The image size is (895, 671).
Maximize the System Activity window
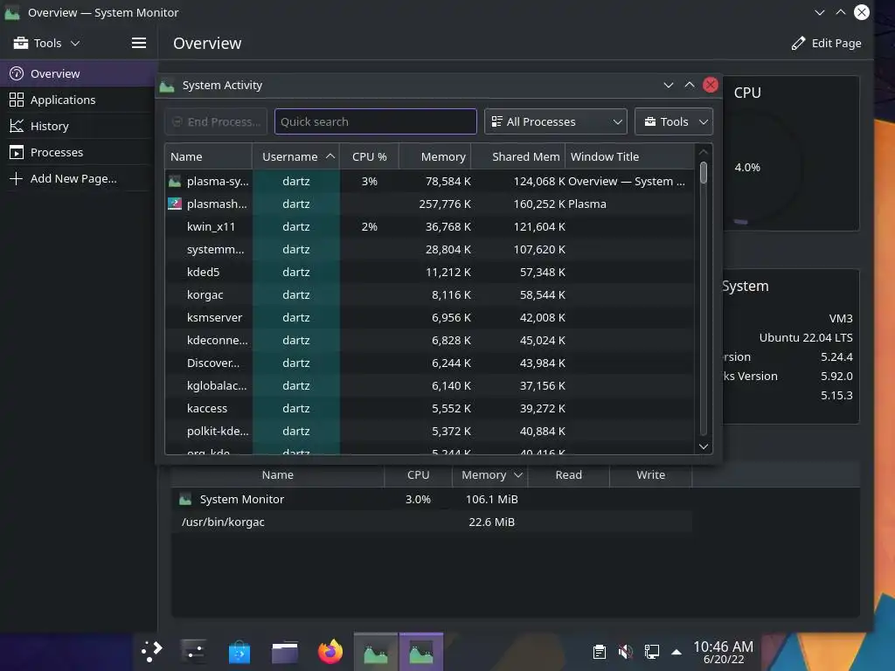tap(690, 85)
